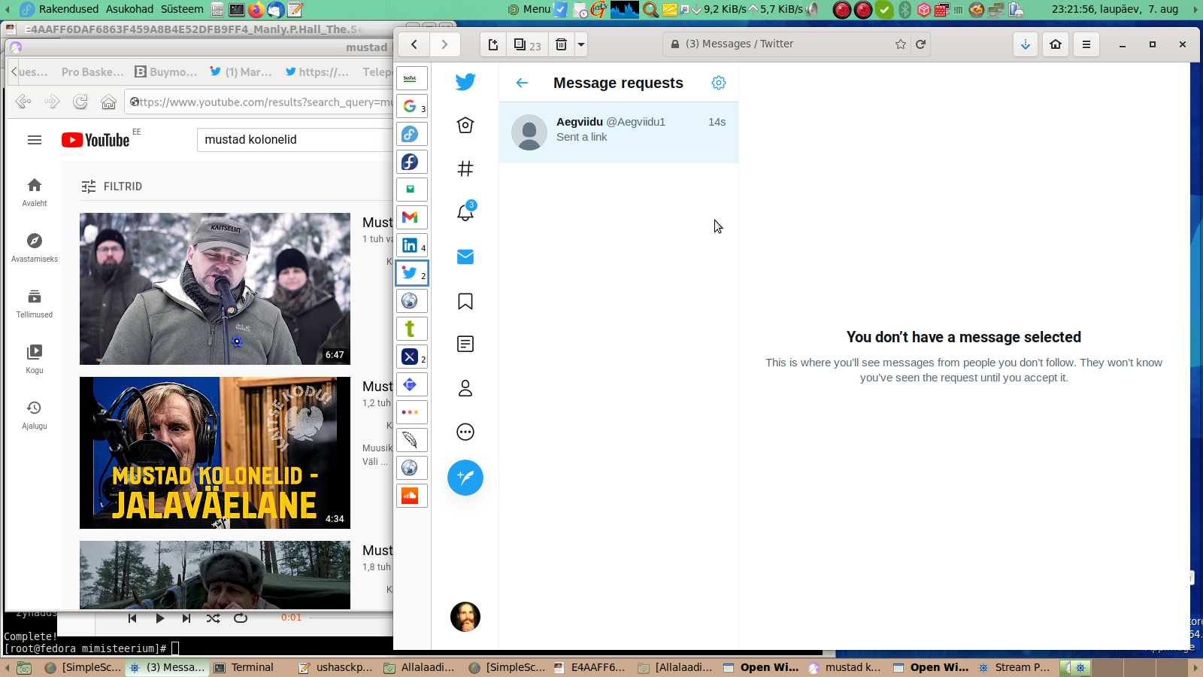The width and height of the screenshot is (1203, 677).
Task: Open Twitter Lists icon
Action: [x=465, y=345]
